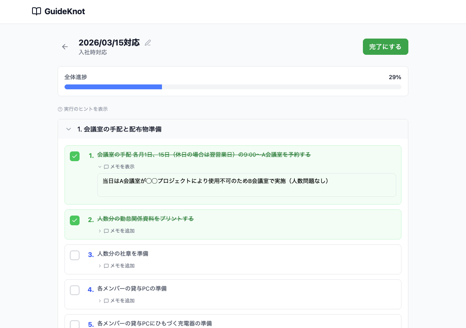Click the 実行のヒントを表示 link
The width and height of the screenshot is (466, 328).
[x=86, y=109]
